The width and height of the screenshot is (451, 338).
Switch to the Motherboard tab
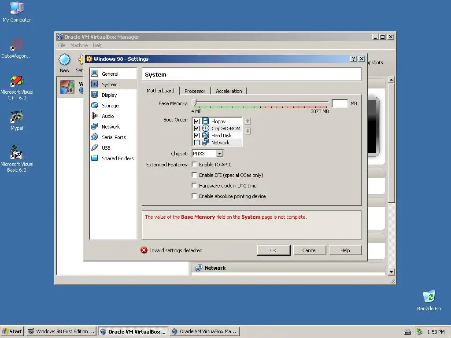[x=160, y=91]
